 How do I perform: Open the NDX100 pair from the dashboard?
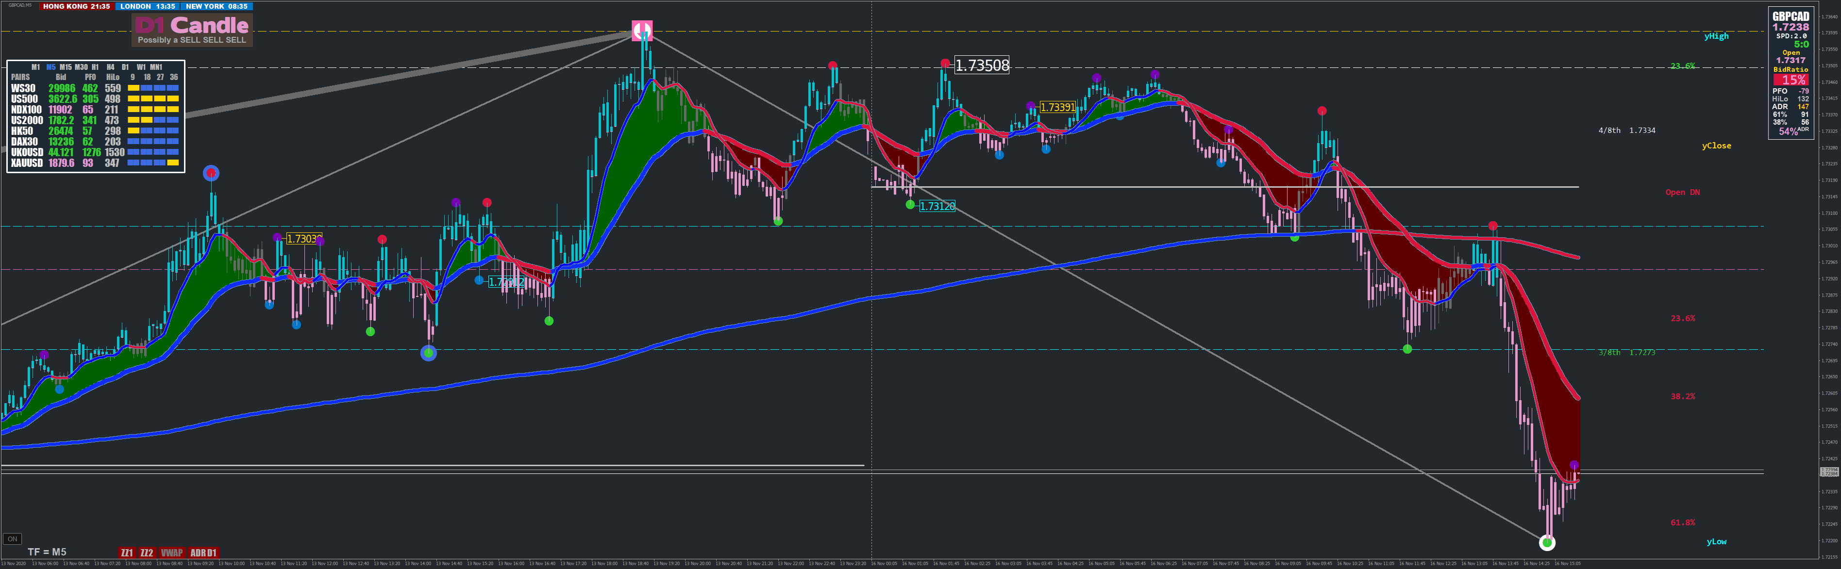[x=26, y=110]
